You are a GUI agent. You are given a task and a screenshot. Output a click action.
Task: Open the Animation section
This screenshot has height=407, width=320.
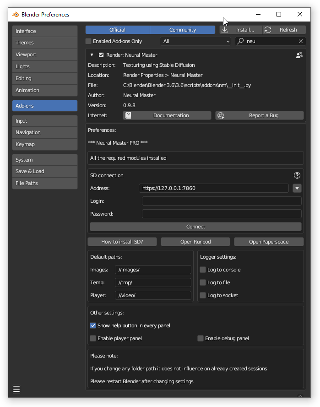45,90
